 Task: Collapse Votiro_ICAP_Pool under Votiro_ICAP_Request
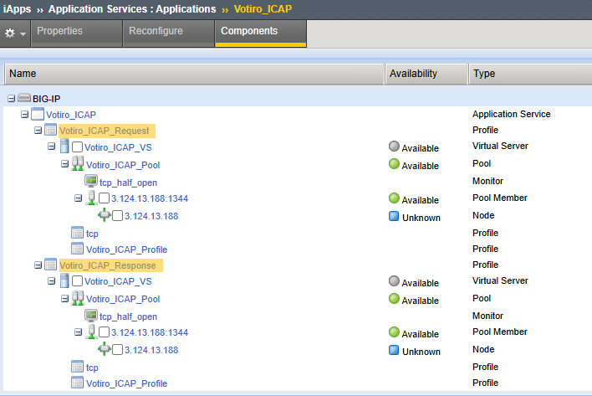click(x=65, y=164)
